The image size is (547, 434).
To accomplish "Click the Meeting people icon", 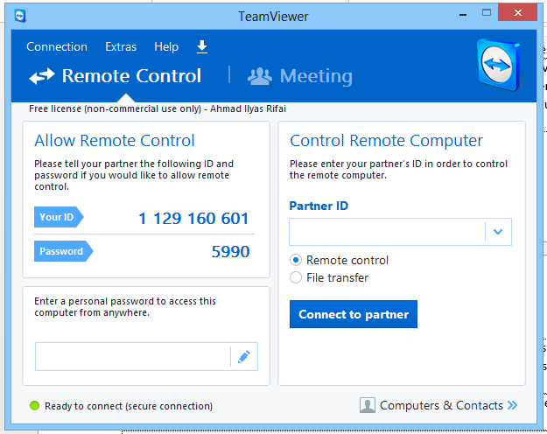I will pyautogui.click(x=260, y=76).
